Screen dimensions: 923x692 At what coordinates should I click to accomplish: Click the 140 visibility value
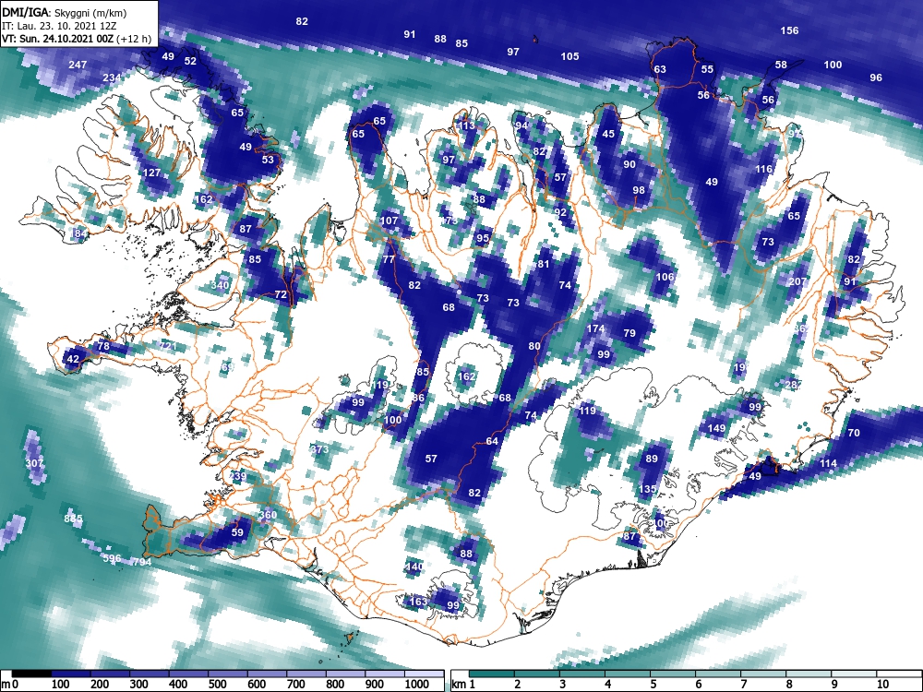(414, 567)
